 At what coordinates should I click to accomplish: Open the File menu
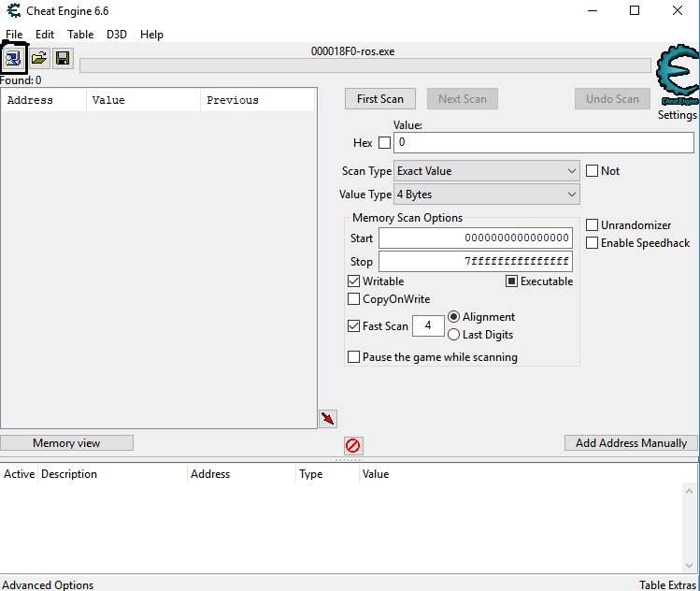14,35
